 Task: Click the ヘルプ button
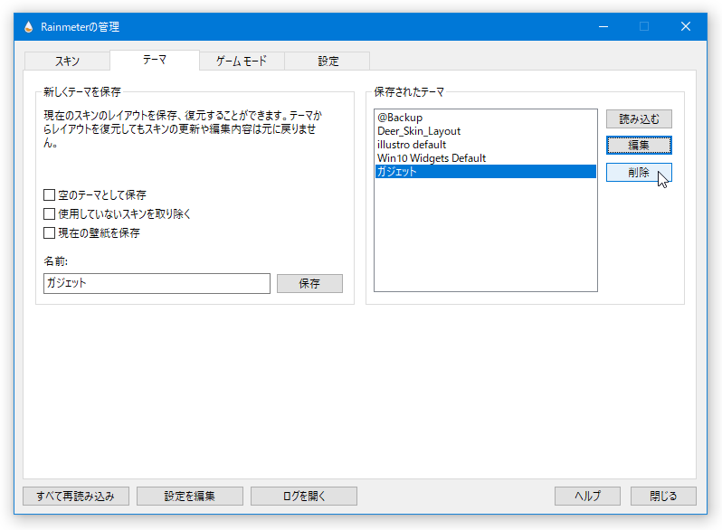tap(587, 496)
